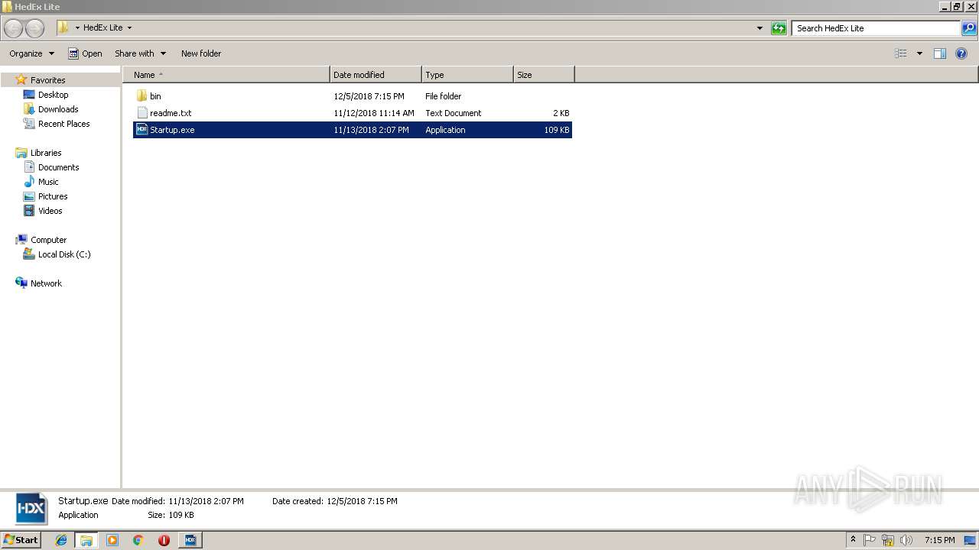This screenshot has width=979, height=550.
Task: Click Show desktop button
Action: click(971, 540)
